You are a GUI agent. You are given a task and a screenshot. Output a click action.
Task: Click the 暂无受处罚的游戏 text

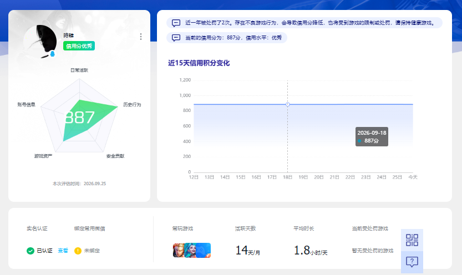pos(373,251)
